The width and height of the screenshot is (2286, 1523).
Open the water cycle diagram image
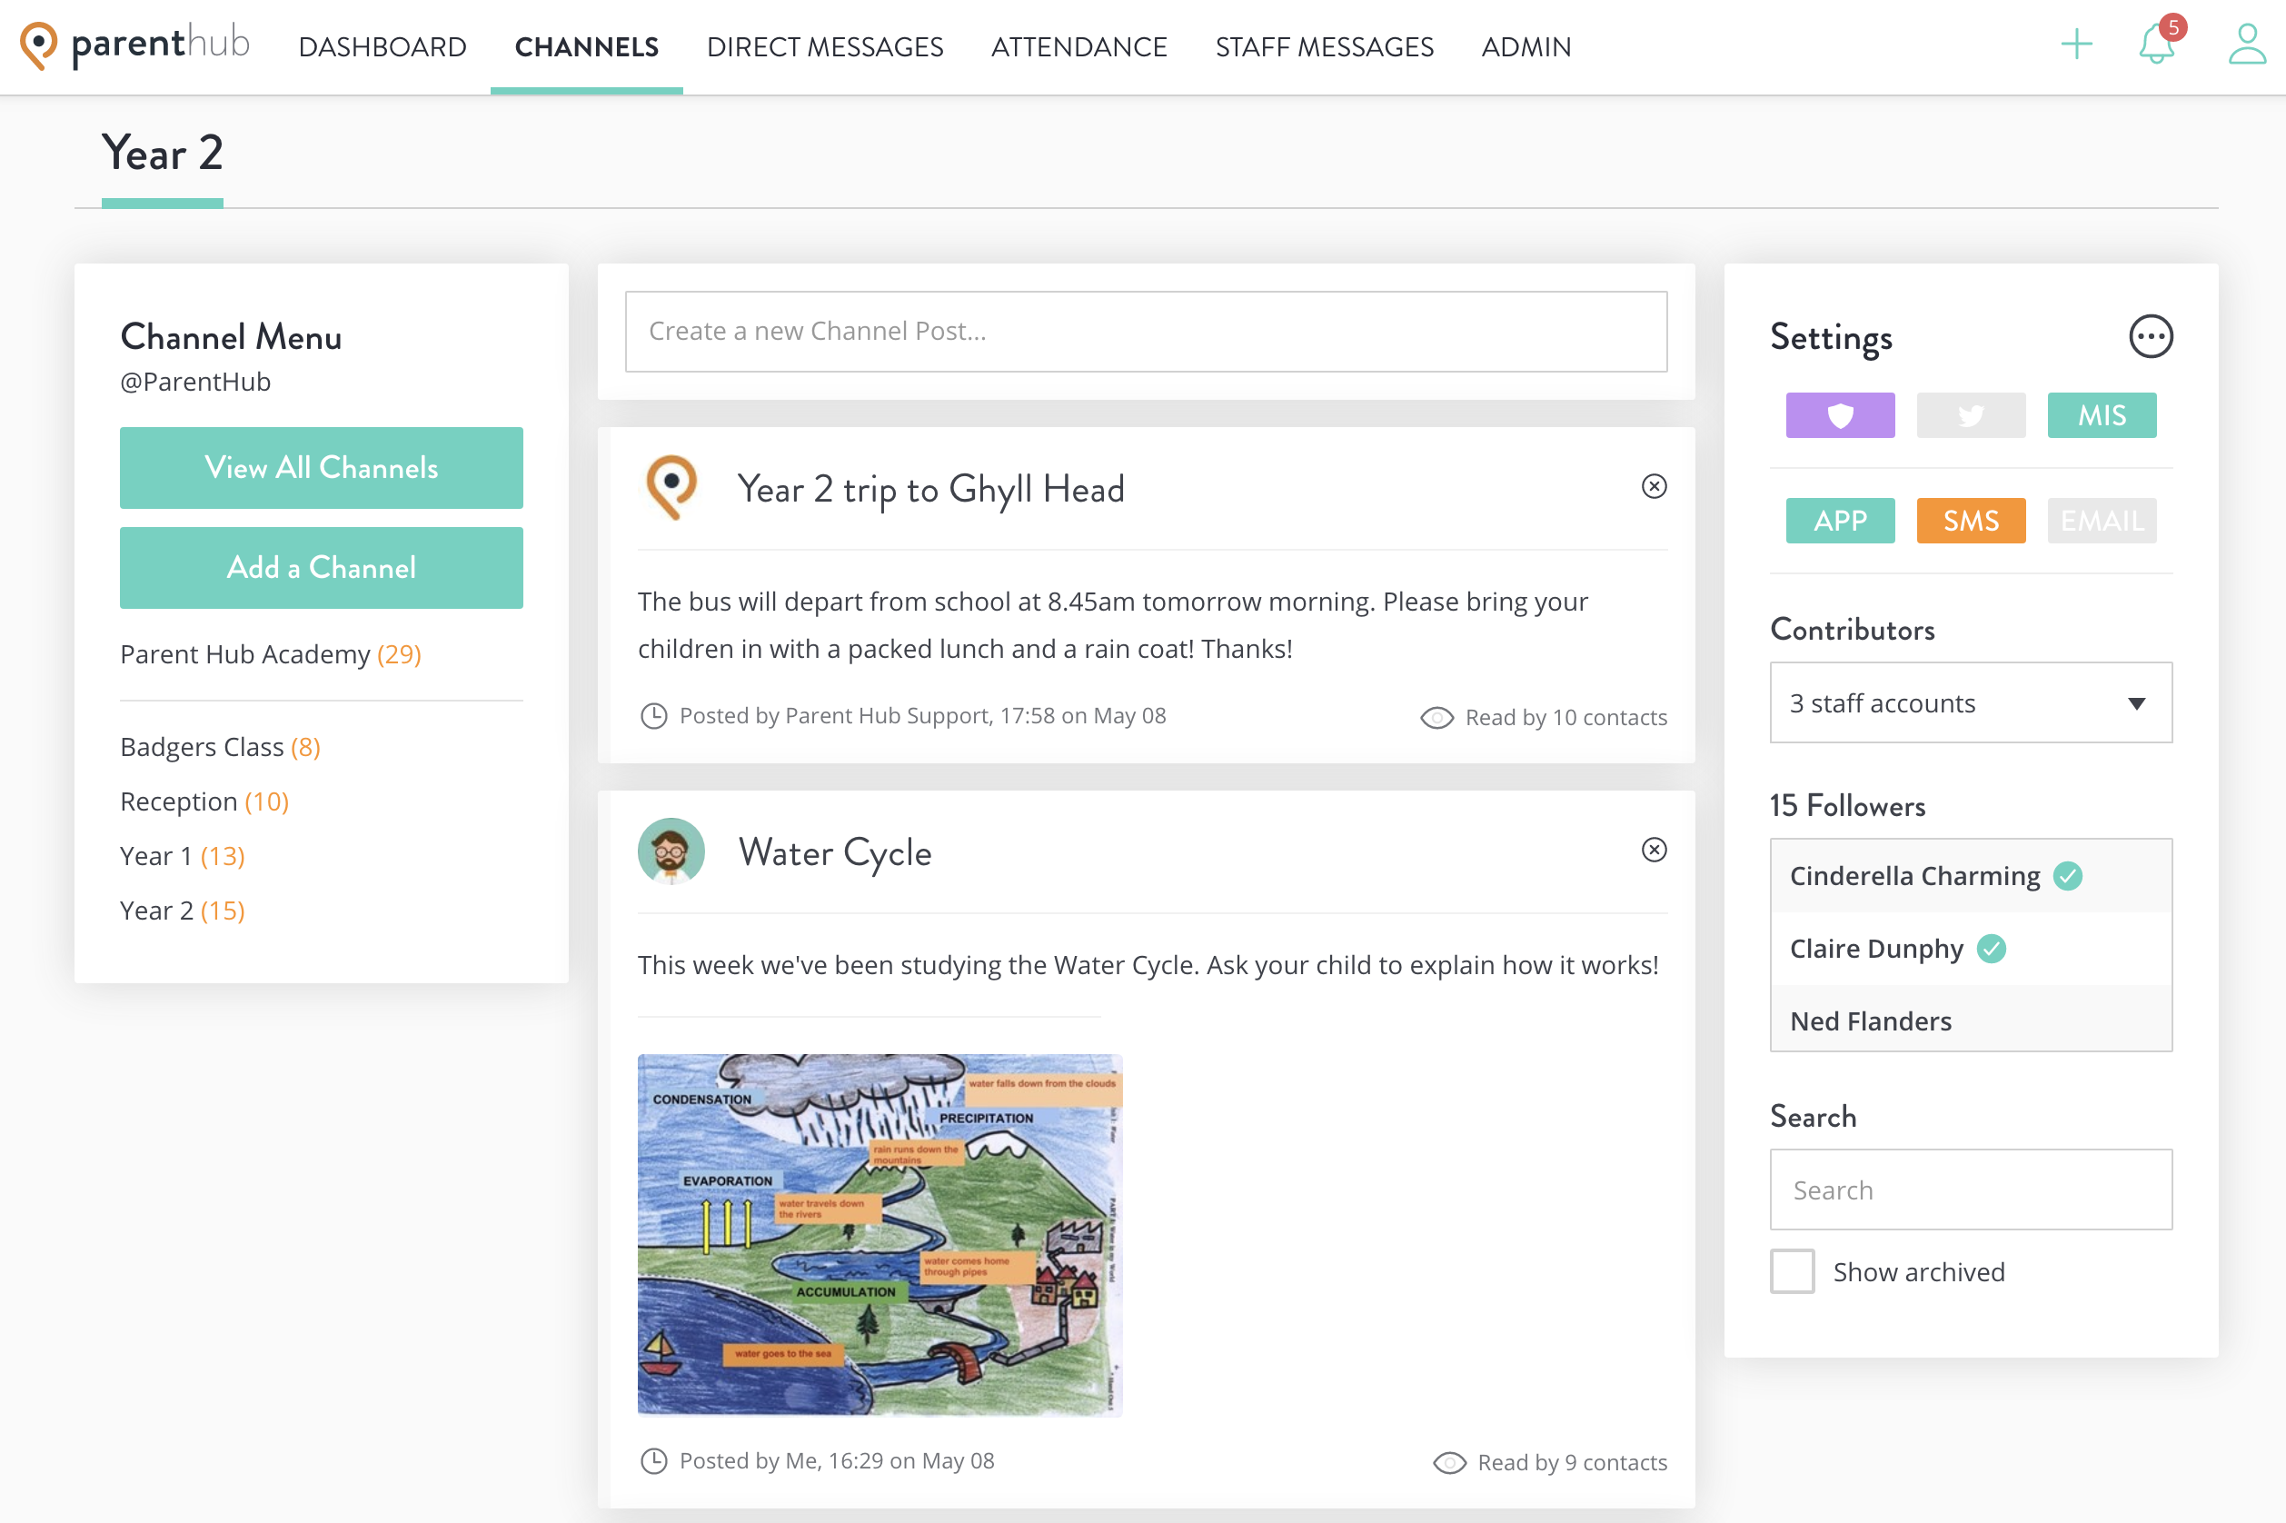pos(880,1235)
